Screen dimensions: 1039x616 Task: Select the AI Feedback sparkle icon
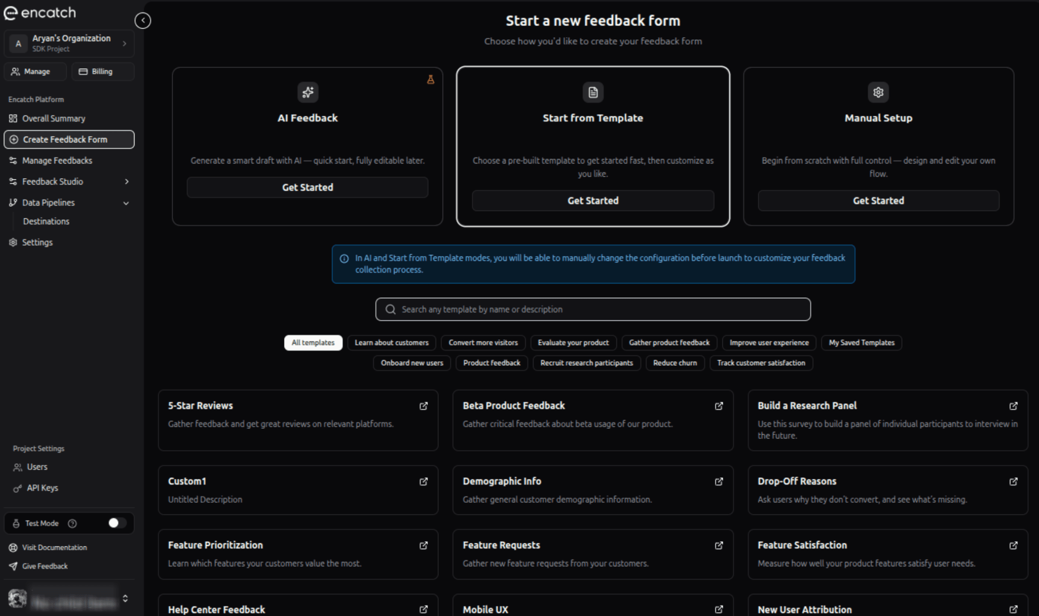[x=307, y=92]
